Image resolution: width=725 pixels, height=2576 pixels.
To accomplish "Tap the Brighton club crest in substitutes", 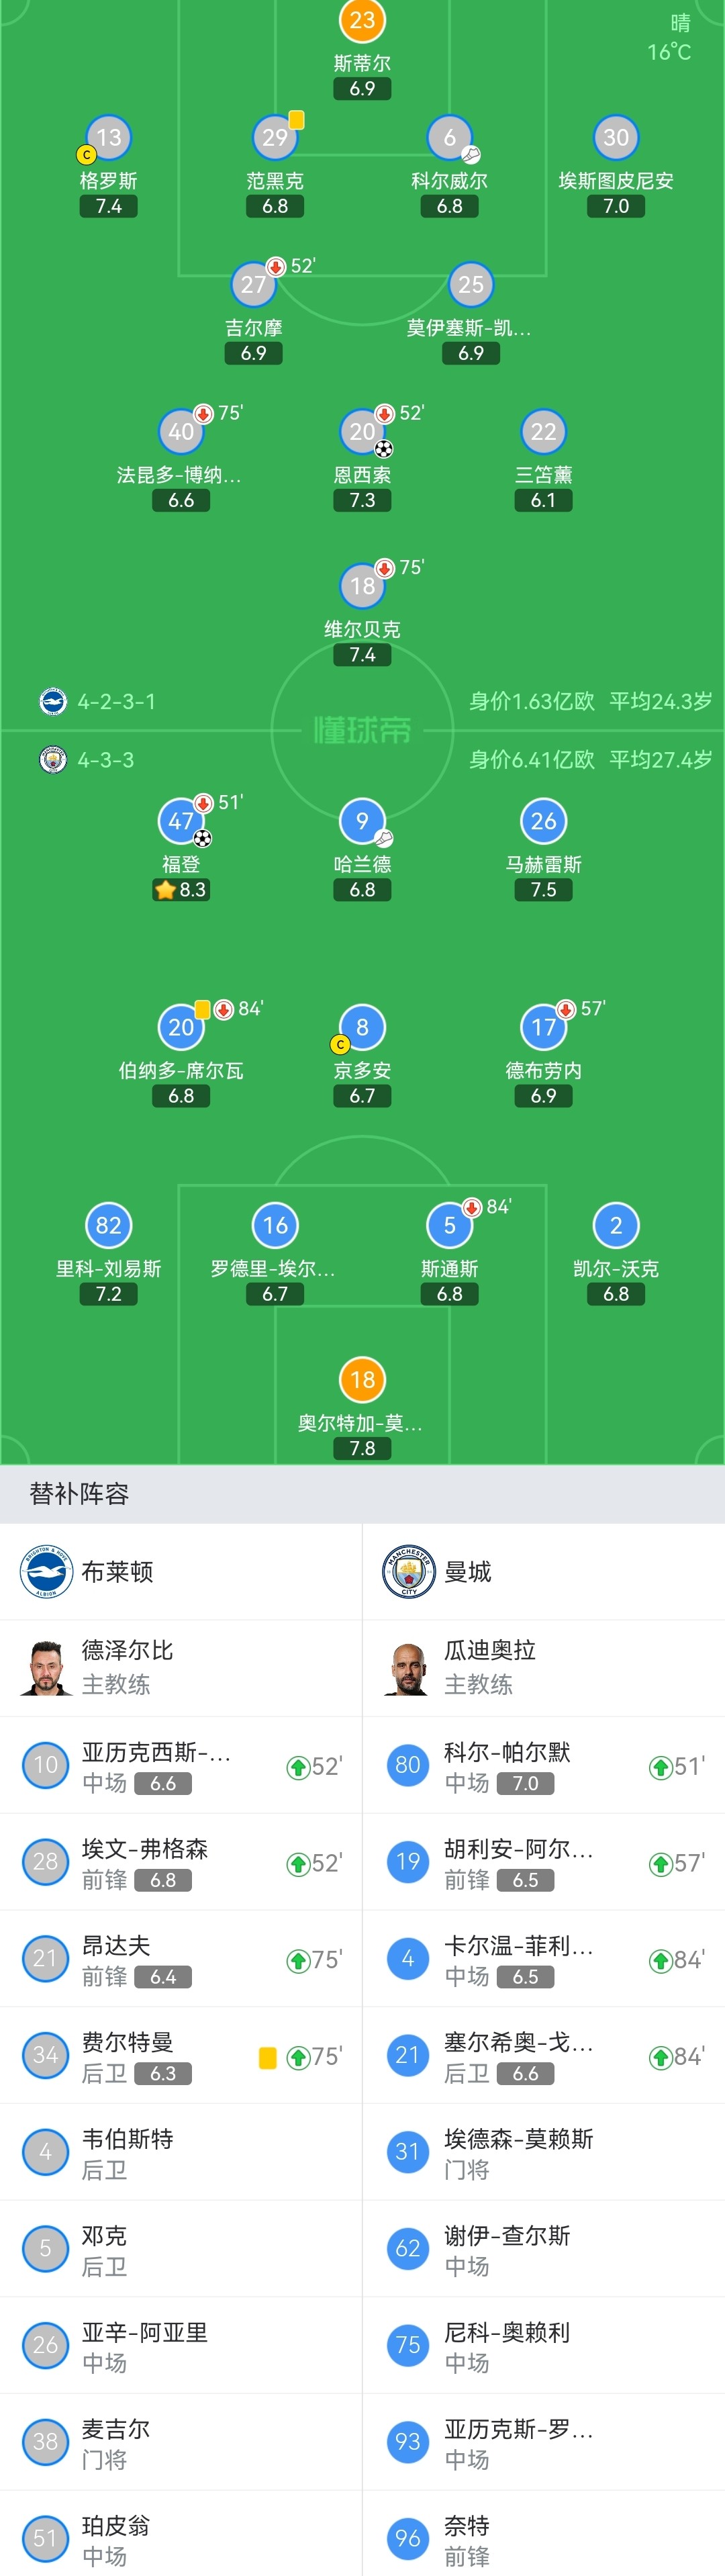I will (x=46, y=1572).
